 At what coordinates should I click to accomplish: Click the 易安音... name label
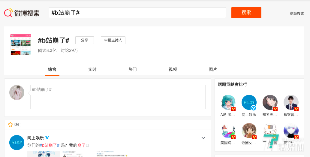pos(290,114)
